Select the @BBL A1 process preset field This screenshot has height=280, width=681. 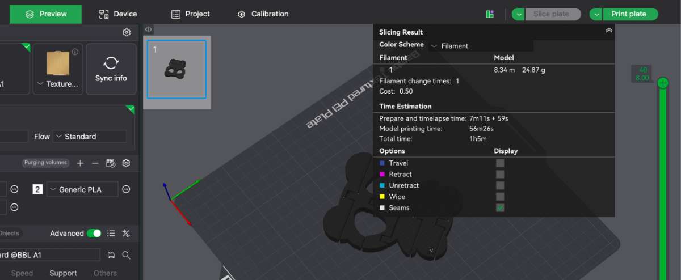pyautogui.click(x=50, y=255)
